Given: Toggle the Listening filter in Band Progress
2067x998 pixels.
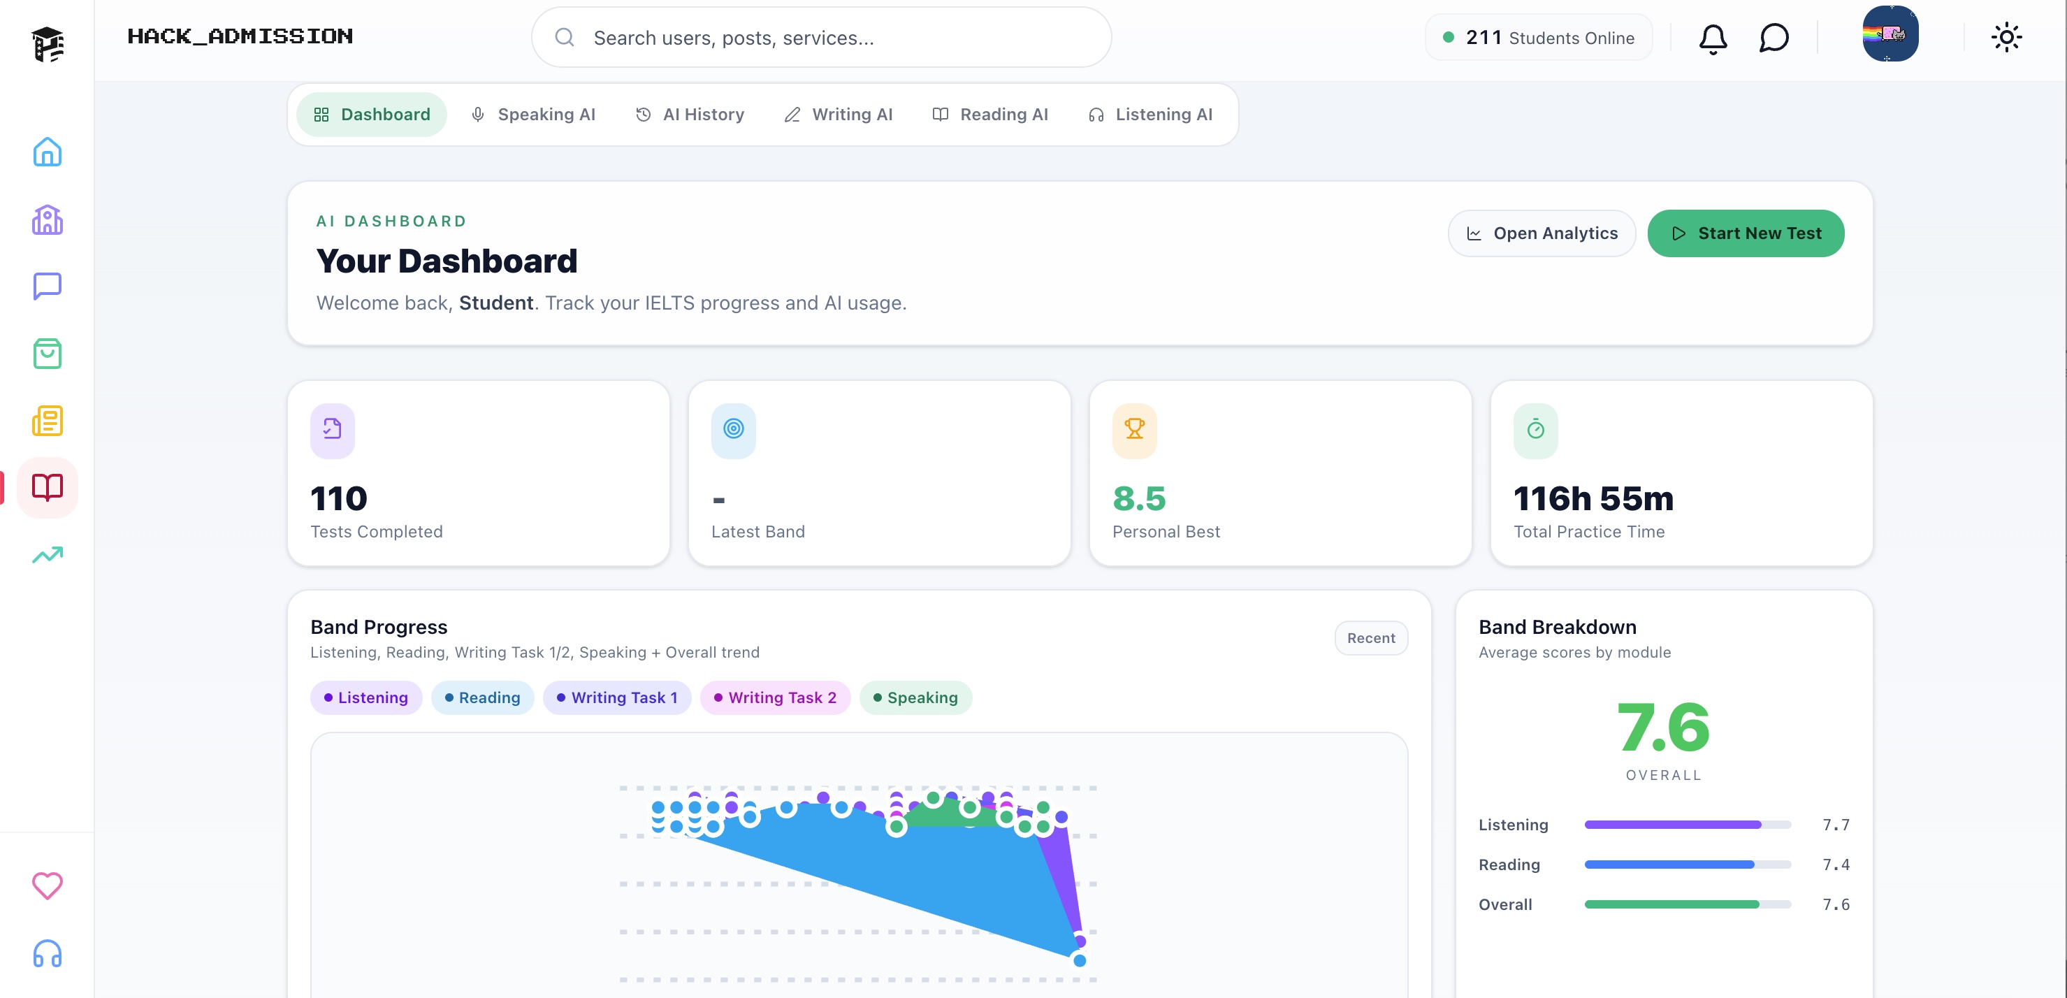Looking at the screenshot, I should (x=365, y=697).
